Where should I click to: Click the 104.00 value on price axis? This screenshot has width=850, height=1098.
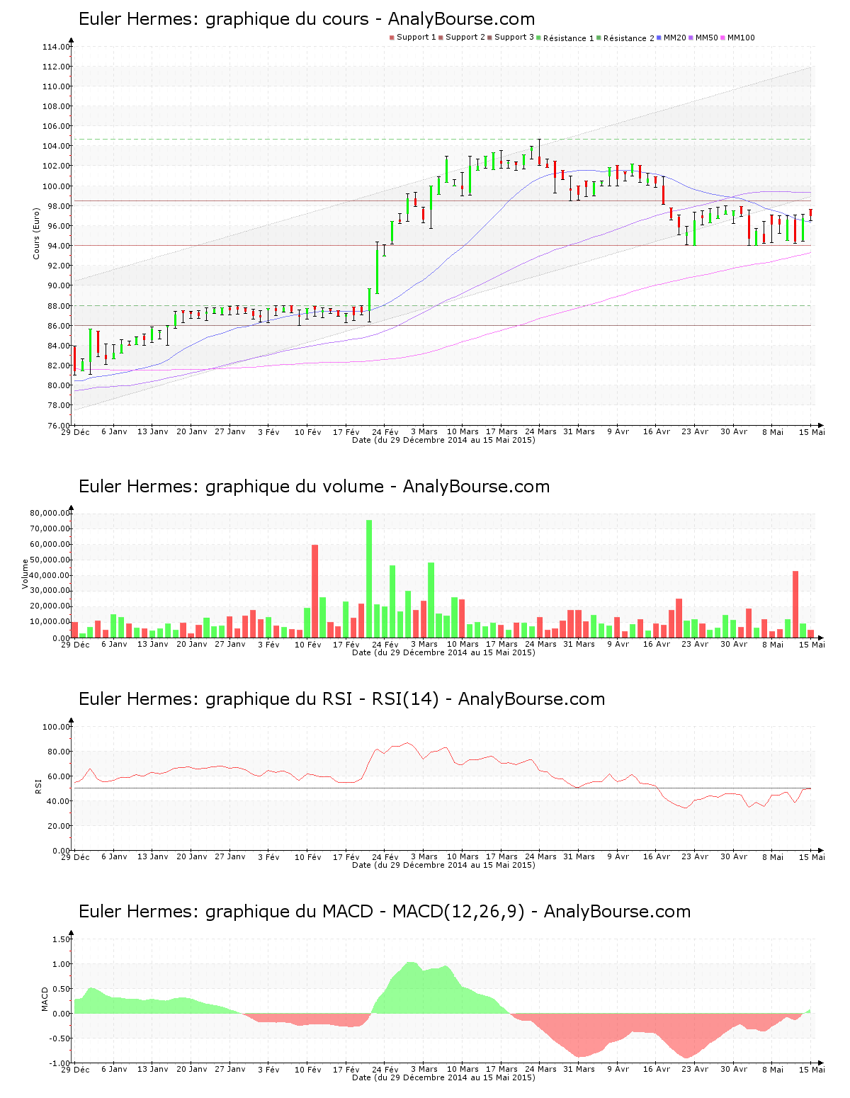tap(56, 146)
